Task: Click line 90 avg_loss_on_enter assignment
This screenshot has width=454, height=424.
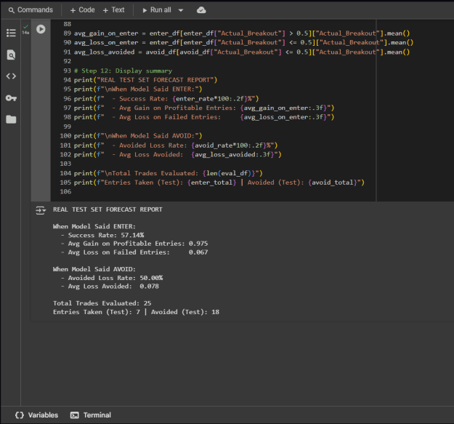Action: (243, 43)
